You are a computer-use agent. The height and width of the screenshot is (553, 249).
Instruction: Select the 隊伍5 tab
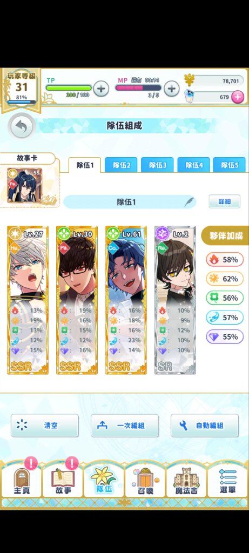point(230,165)
